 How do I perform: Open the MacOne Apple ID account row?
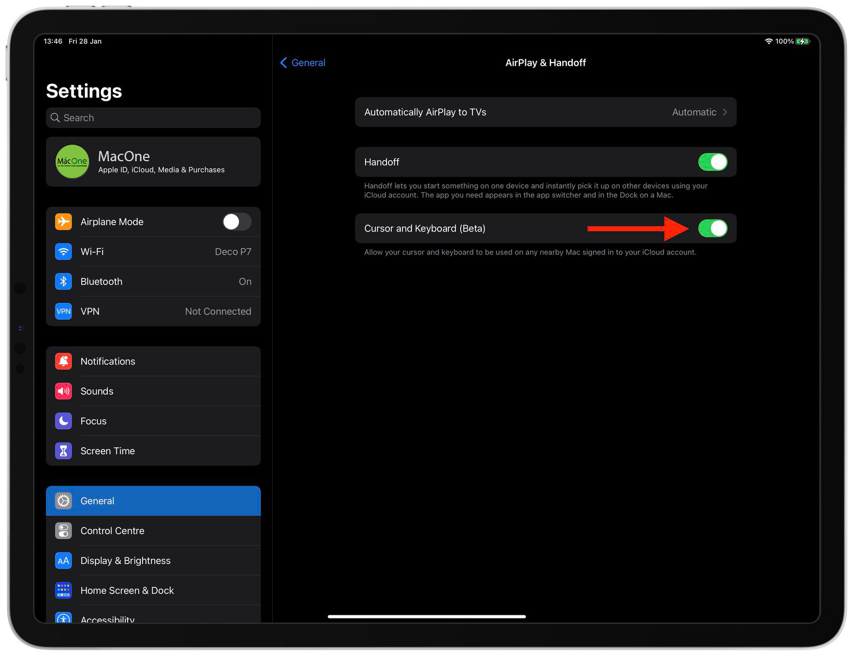point(153,162)
